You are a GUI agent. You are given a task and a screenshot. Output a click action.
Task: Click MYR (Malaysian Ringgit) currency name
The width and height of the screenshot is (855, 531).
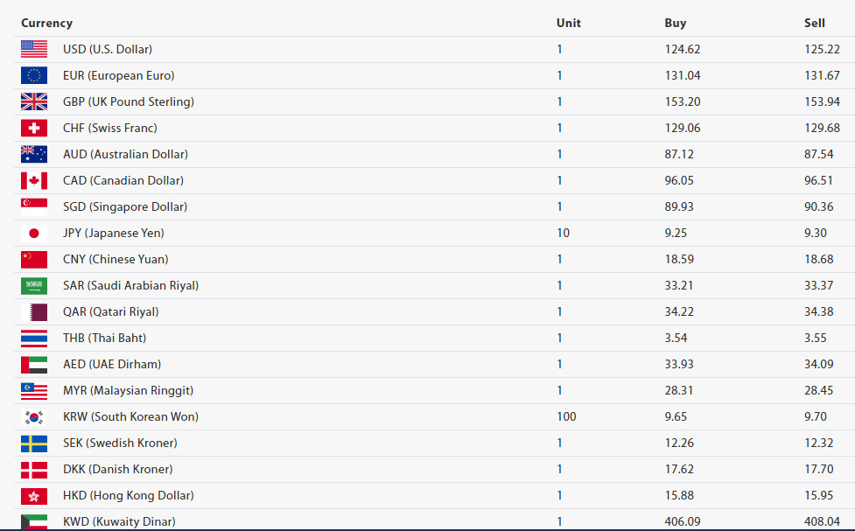pyautogui.click(x=128, y=390)
